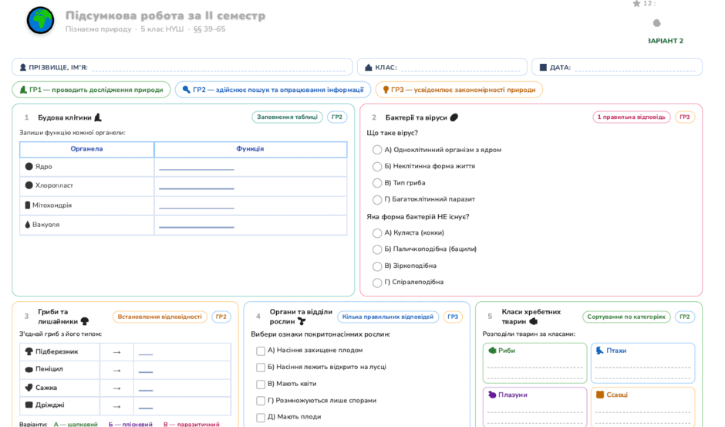Screen dimensions: 725x427
Task: Click the title Підсумкова робота за II семестр
Action: click(x=166, y=15)
